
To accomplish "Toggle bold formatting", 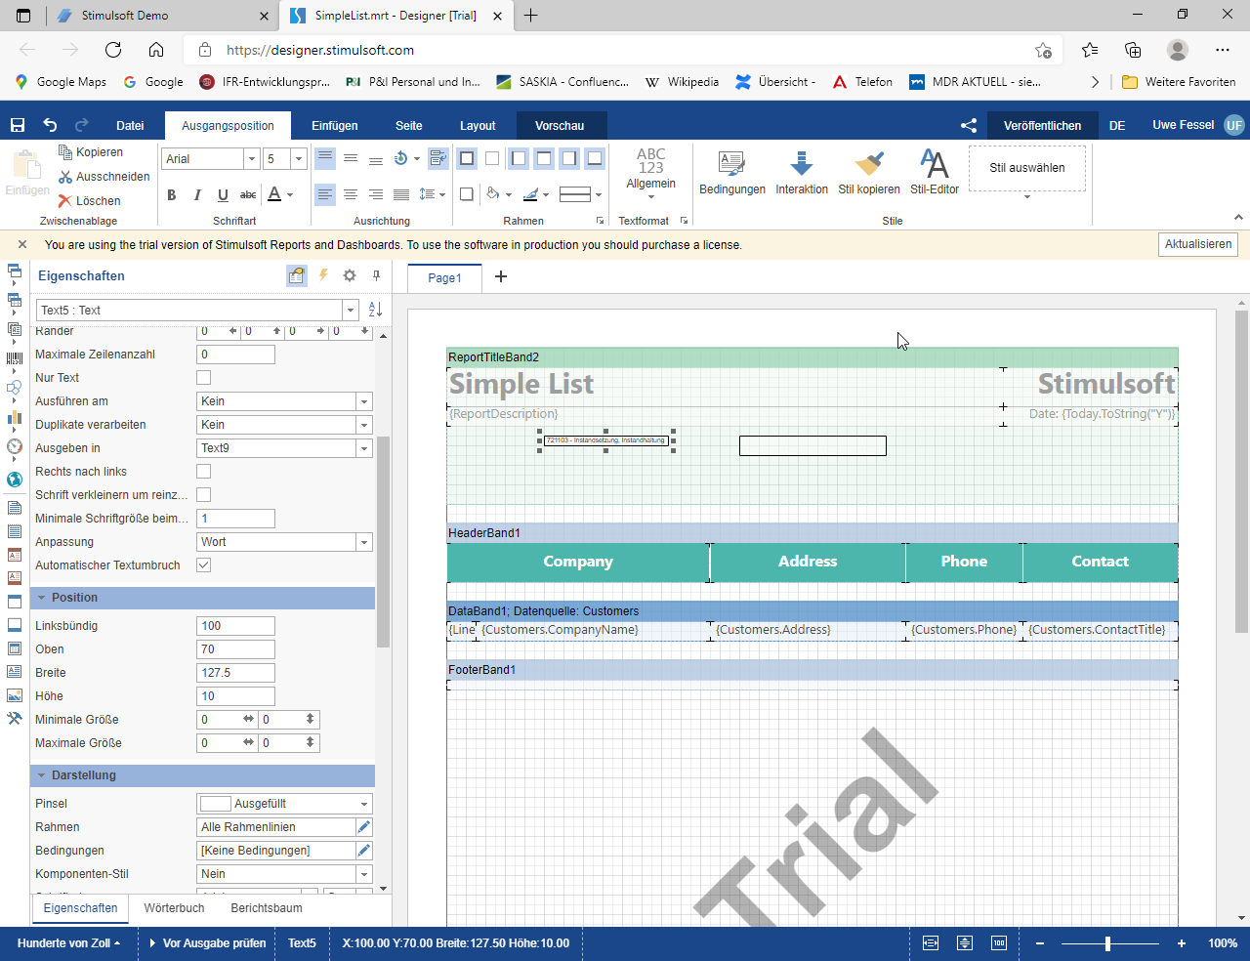I will pos(172,195).
